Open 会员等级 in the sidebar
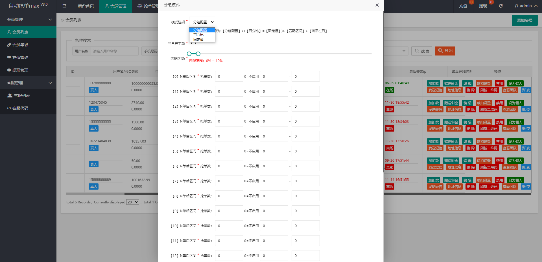542x262 pixels. (x=28, y=45)
